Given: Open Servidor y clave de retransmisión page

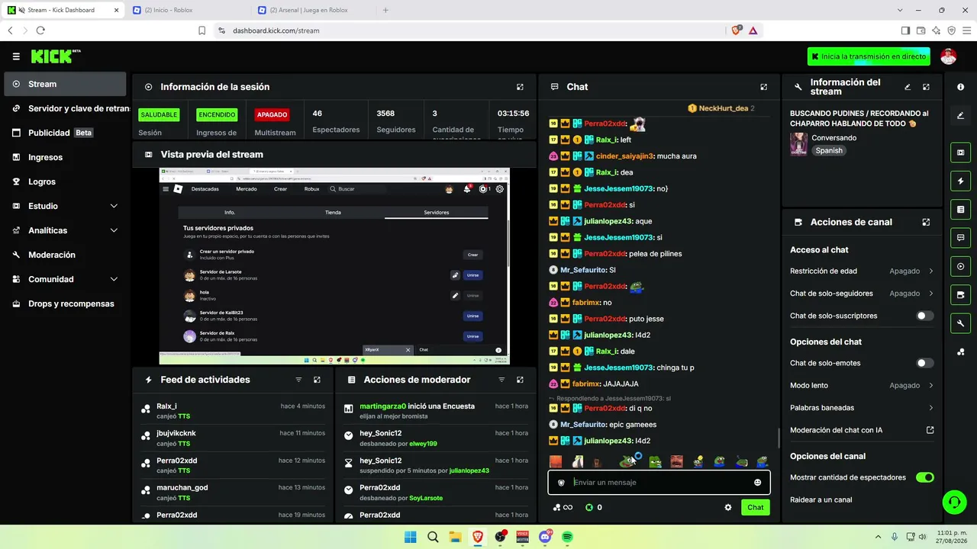Looking at the screenshot, I should pos(65,108).
